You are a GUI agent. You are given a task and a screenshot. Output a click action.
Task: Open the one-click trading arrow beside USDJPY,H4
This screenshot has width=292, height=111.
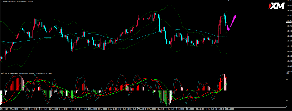(1, 1)
